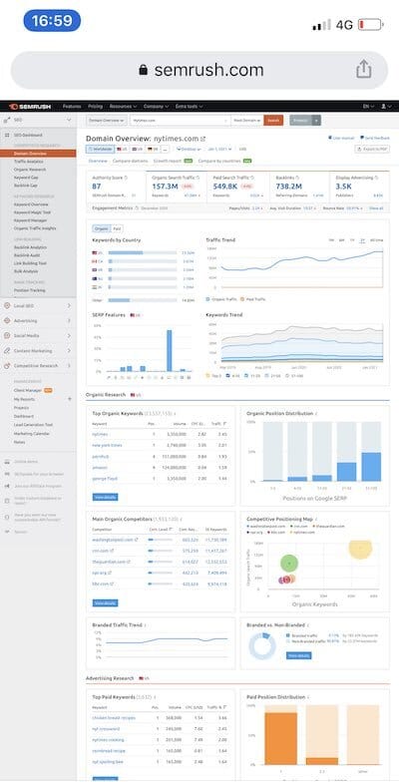Click the plus icon next to My Reports

click(70, 399)
